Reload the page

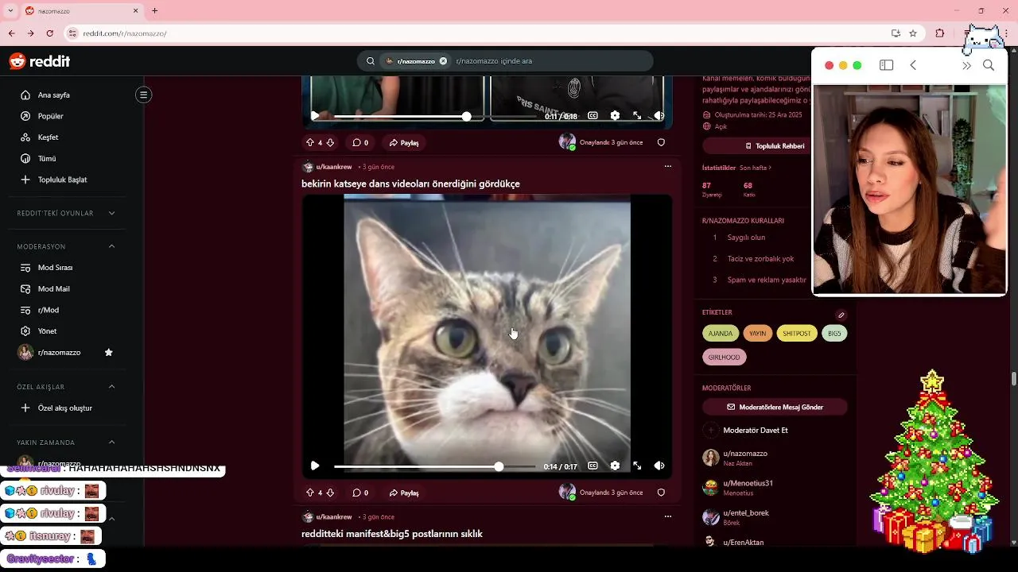[x=49, y=33]
